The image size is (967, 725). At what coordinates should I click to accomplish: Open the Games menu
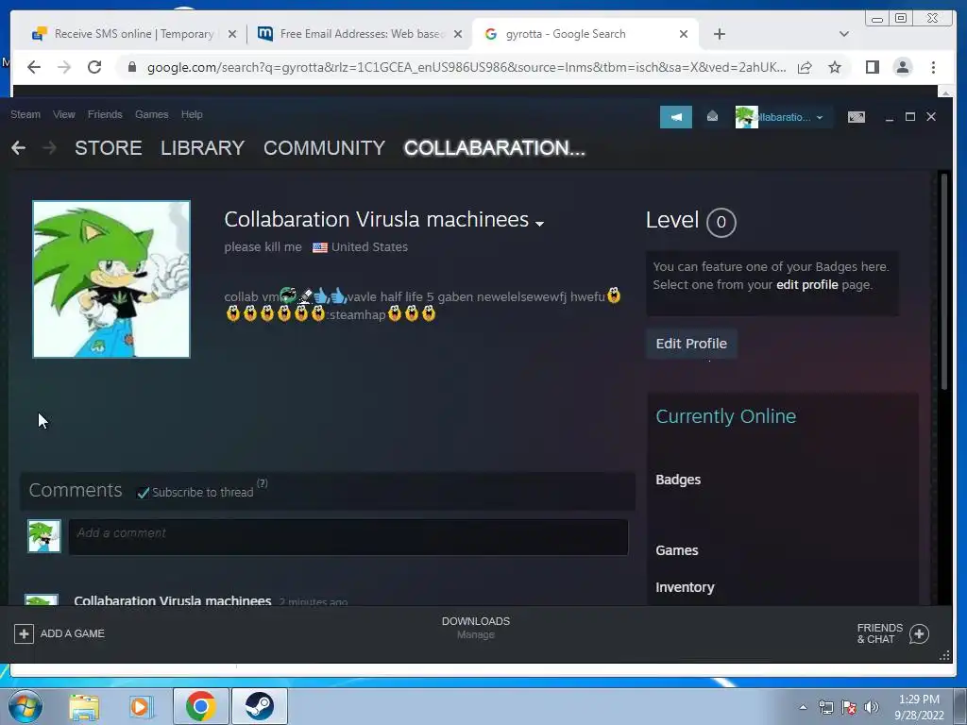[x=152, y=114]
